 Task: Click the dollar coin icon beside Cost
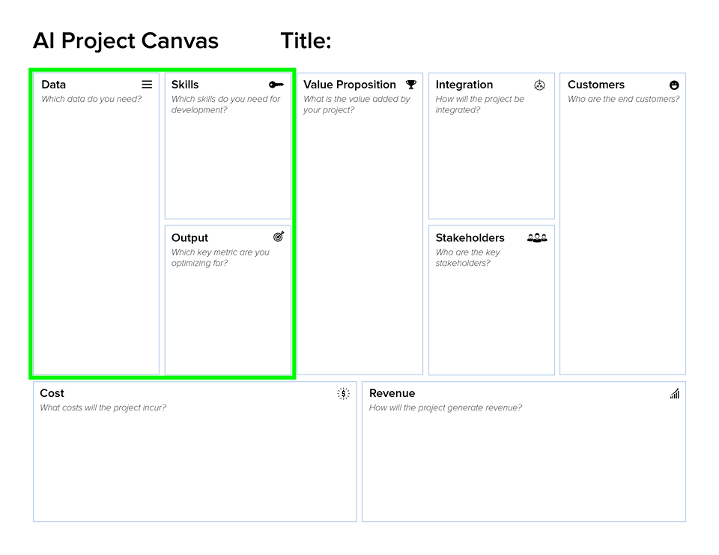pos(343,393)
